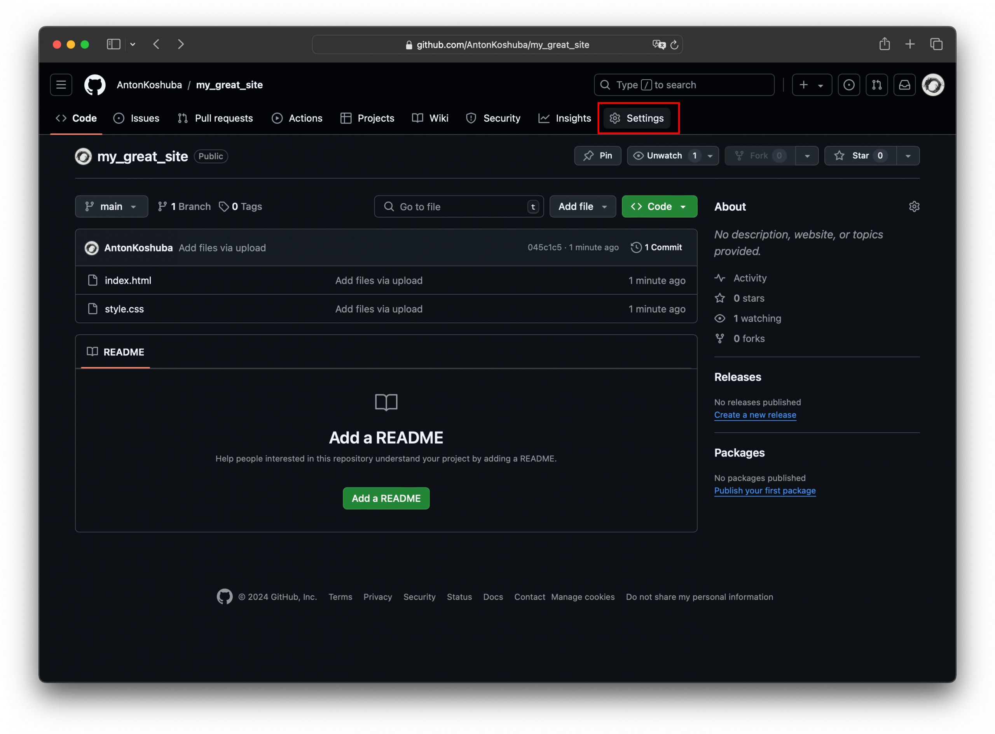Open the Insights tab
The image size is (995, 734).
pyautogui.click(x=565, y=118)
